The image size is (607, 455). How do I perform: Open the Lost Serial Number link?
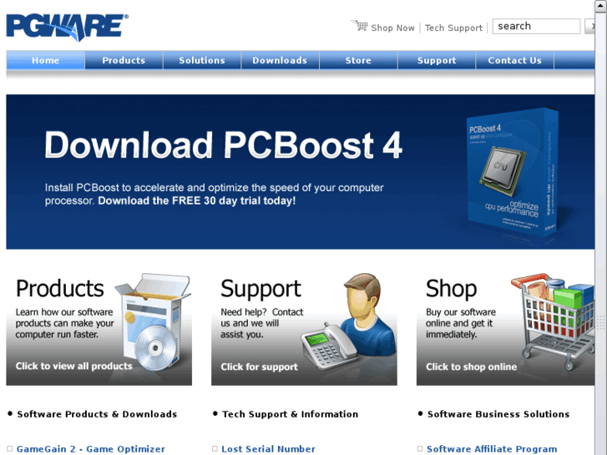click(x=268, y=449)
